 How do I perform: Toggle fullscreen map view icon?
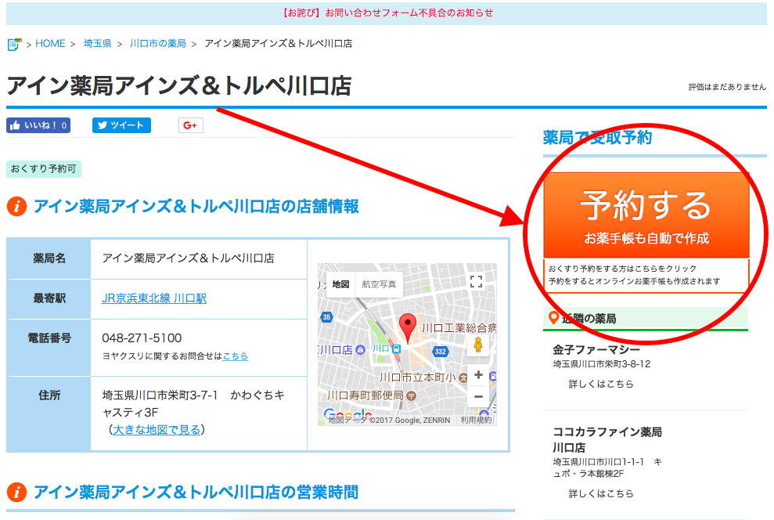point(476,282)
